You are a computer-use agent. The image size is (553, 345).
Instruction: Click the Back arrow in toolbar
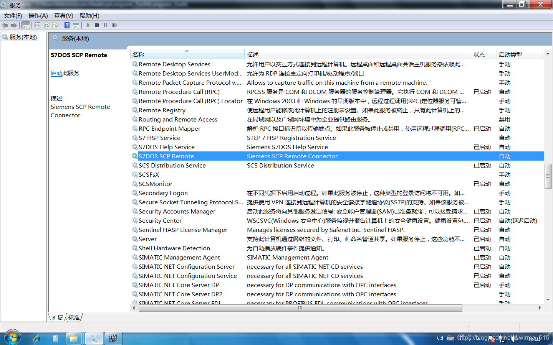(5, 25)
